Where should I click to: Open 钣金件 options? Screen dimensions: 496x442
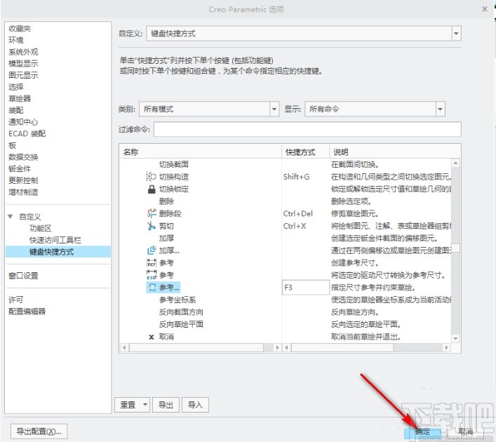20,168
